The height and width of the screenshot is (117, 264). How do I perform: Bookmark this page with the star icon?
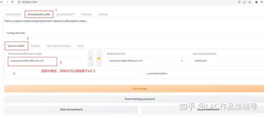pyautogui.click(x=250, y=2)
